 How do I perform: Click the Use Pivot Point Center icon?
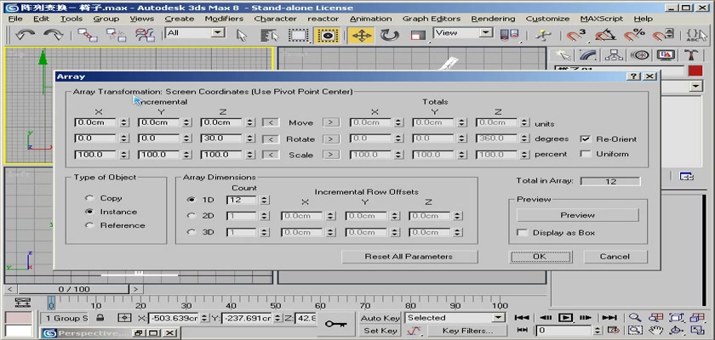509,35
